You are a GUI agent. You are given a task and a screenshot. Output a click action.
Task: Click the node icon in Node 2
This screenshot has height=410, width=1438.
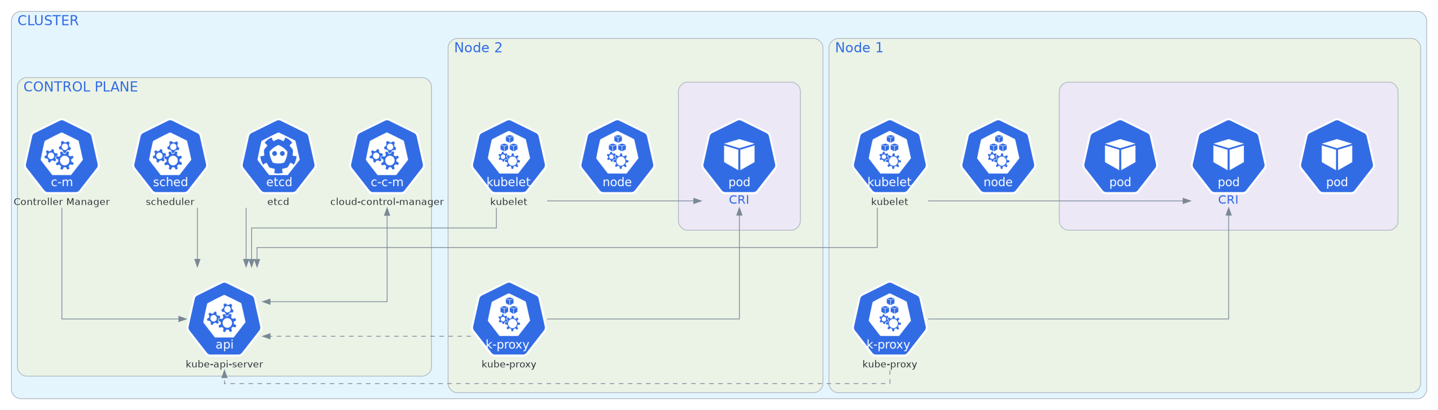coord(618,156)
